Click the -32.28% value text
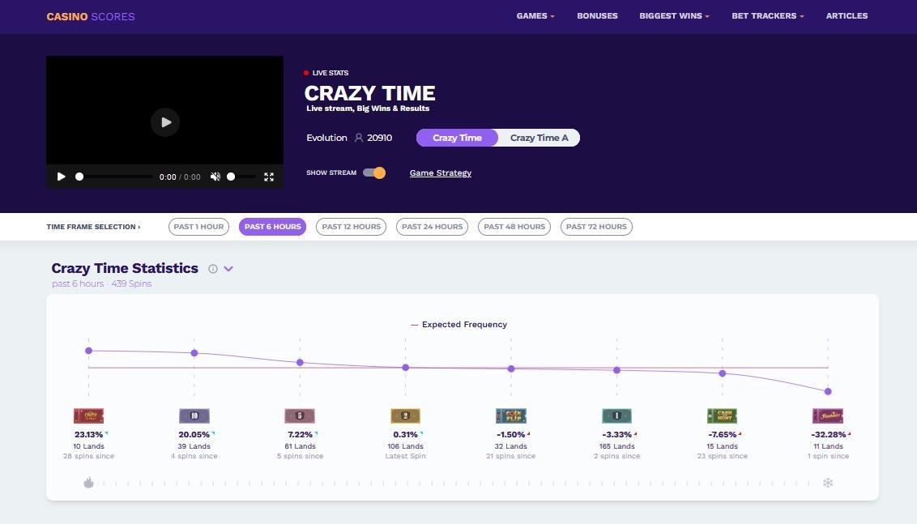 [828, 435]
